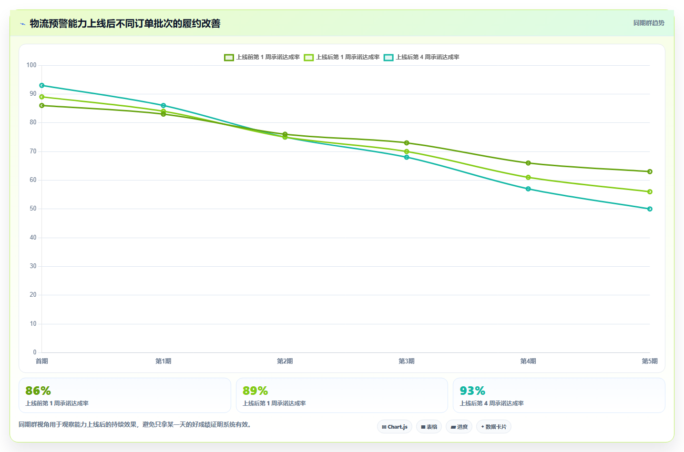
Task: Click the y-axis label 100
Action: 31,65
